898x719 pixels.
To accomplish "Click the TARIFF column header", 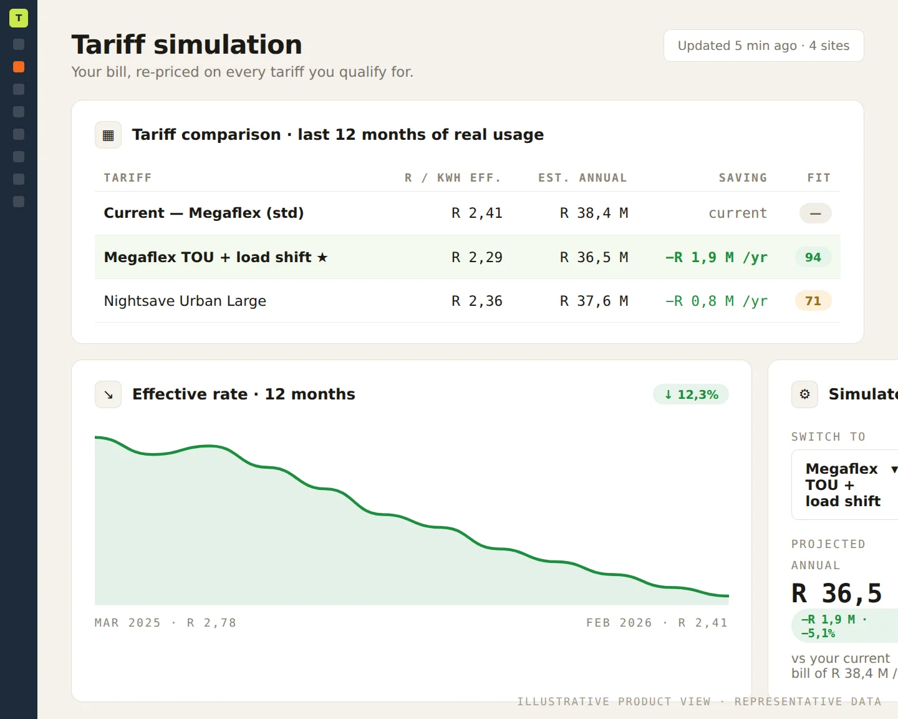I will [x=128, y=178].
